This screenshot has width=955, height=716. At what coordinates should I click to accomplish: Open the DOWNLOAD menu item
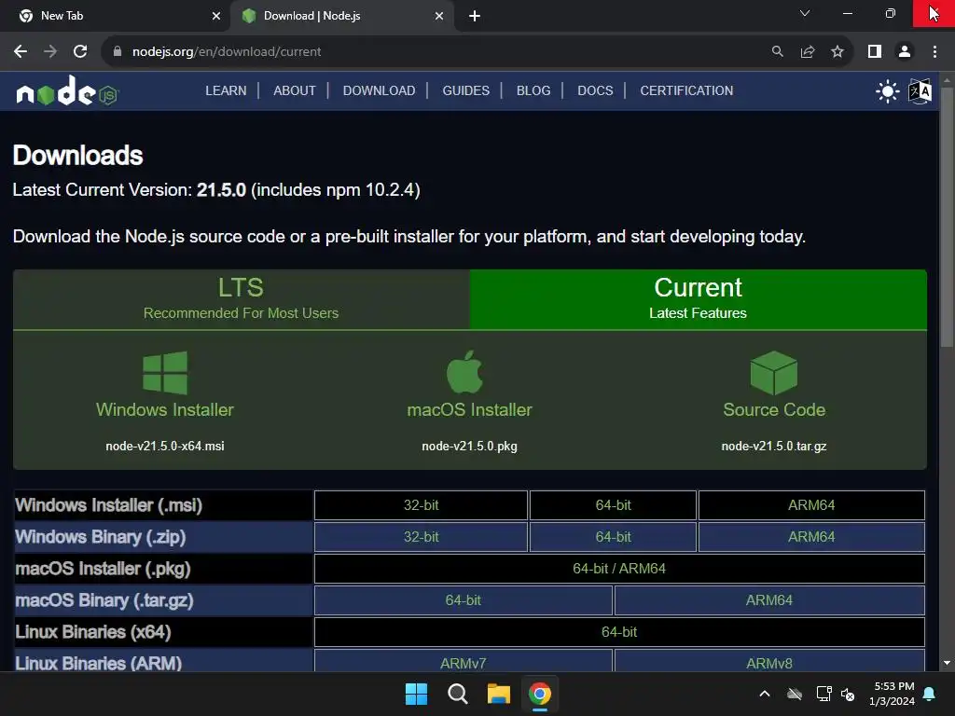tap(379, 90)
